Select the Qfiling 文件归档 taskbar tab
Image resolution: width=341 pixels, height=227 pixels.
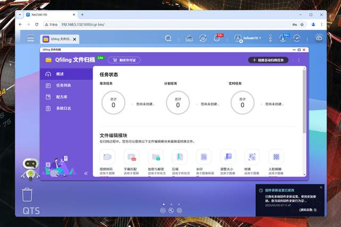point(57,39)
